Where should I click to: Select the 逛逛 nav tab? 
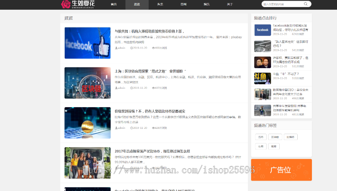pos(137,4)
